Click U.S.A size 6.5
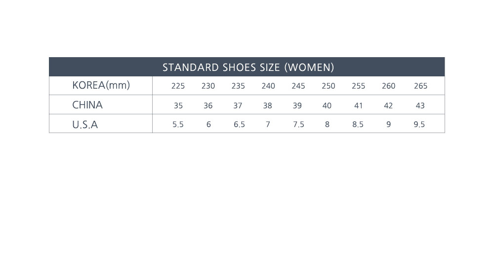 [x=239, y=125]
